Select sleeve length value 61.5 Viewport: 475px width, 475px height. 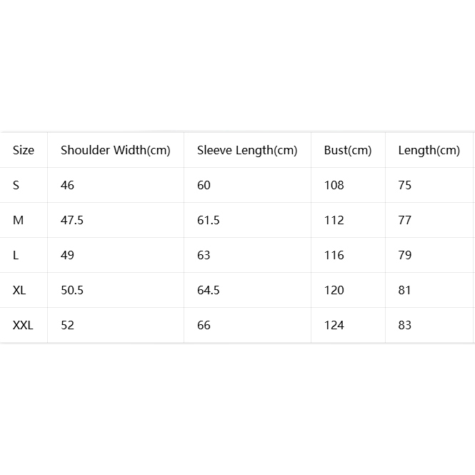[x=208, y=220]
